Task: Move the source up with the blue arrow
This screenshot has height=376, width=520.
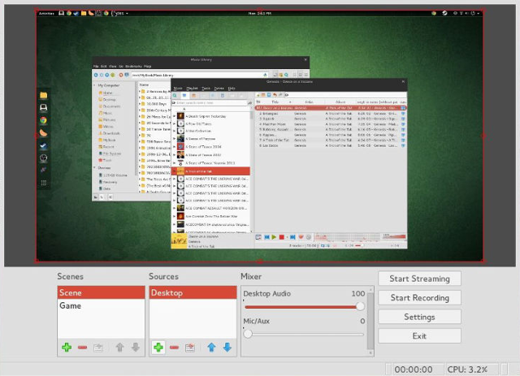Action: point(211,347)
